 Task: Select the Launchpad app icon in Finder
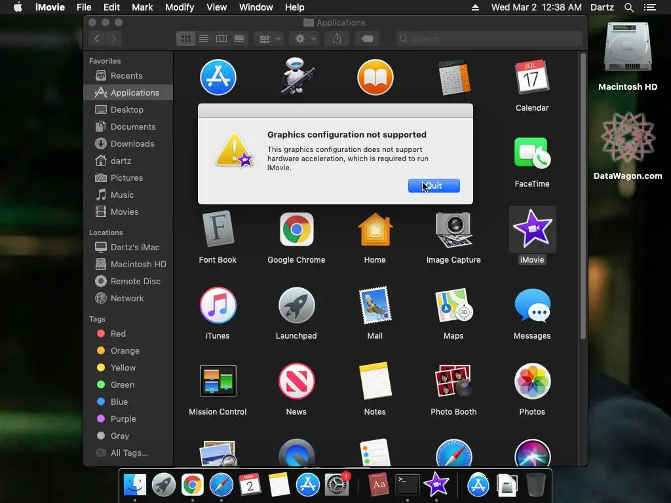point(297,305)
